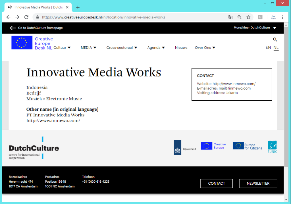Click the Innovative Media Works page heading
The width and height of the screenshot is (291, 204).
click(94, 73)
